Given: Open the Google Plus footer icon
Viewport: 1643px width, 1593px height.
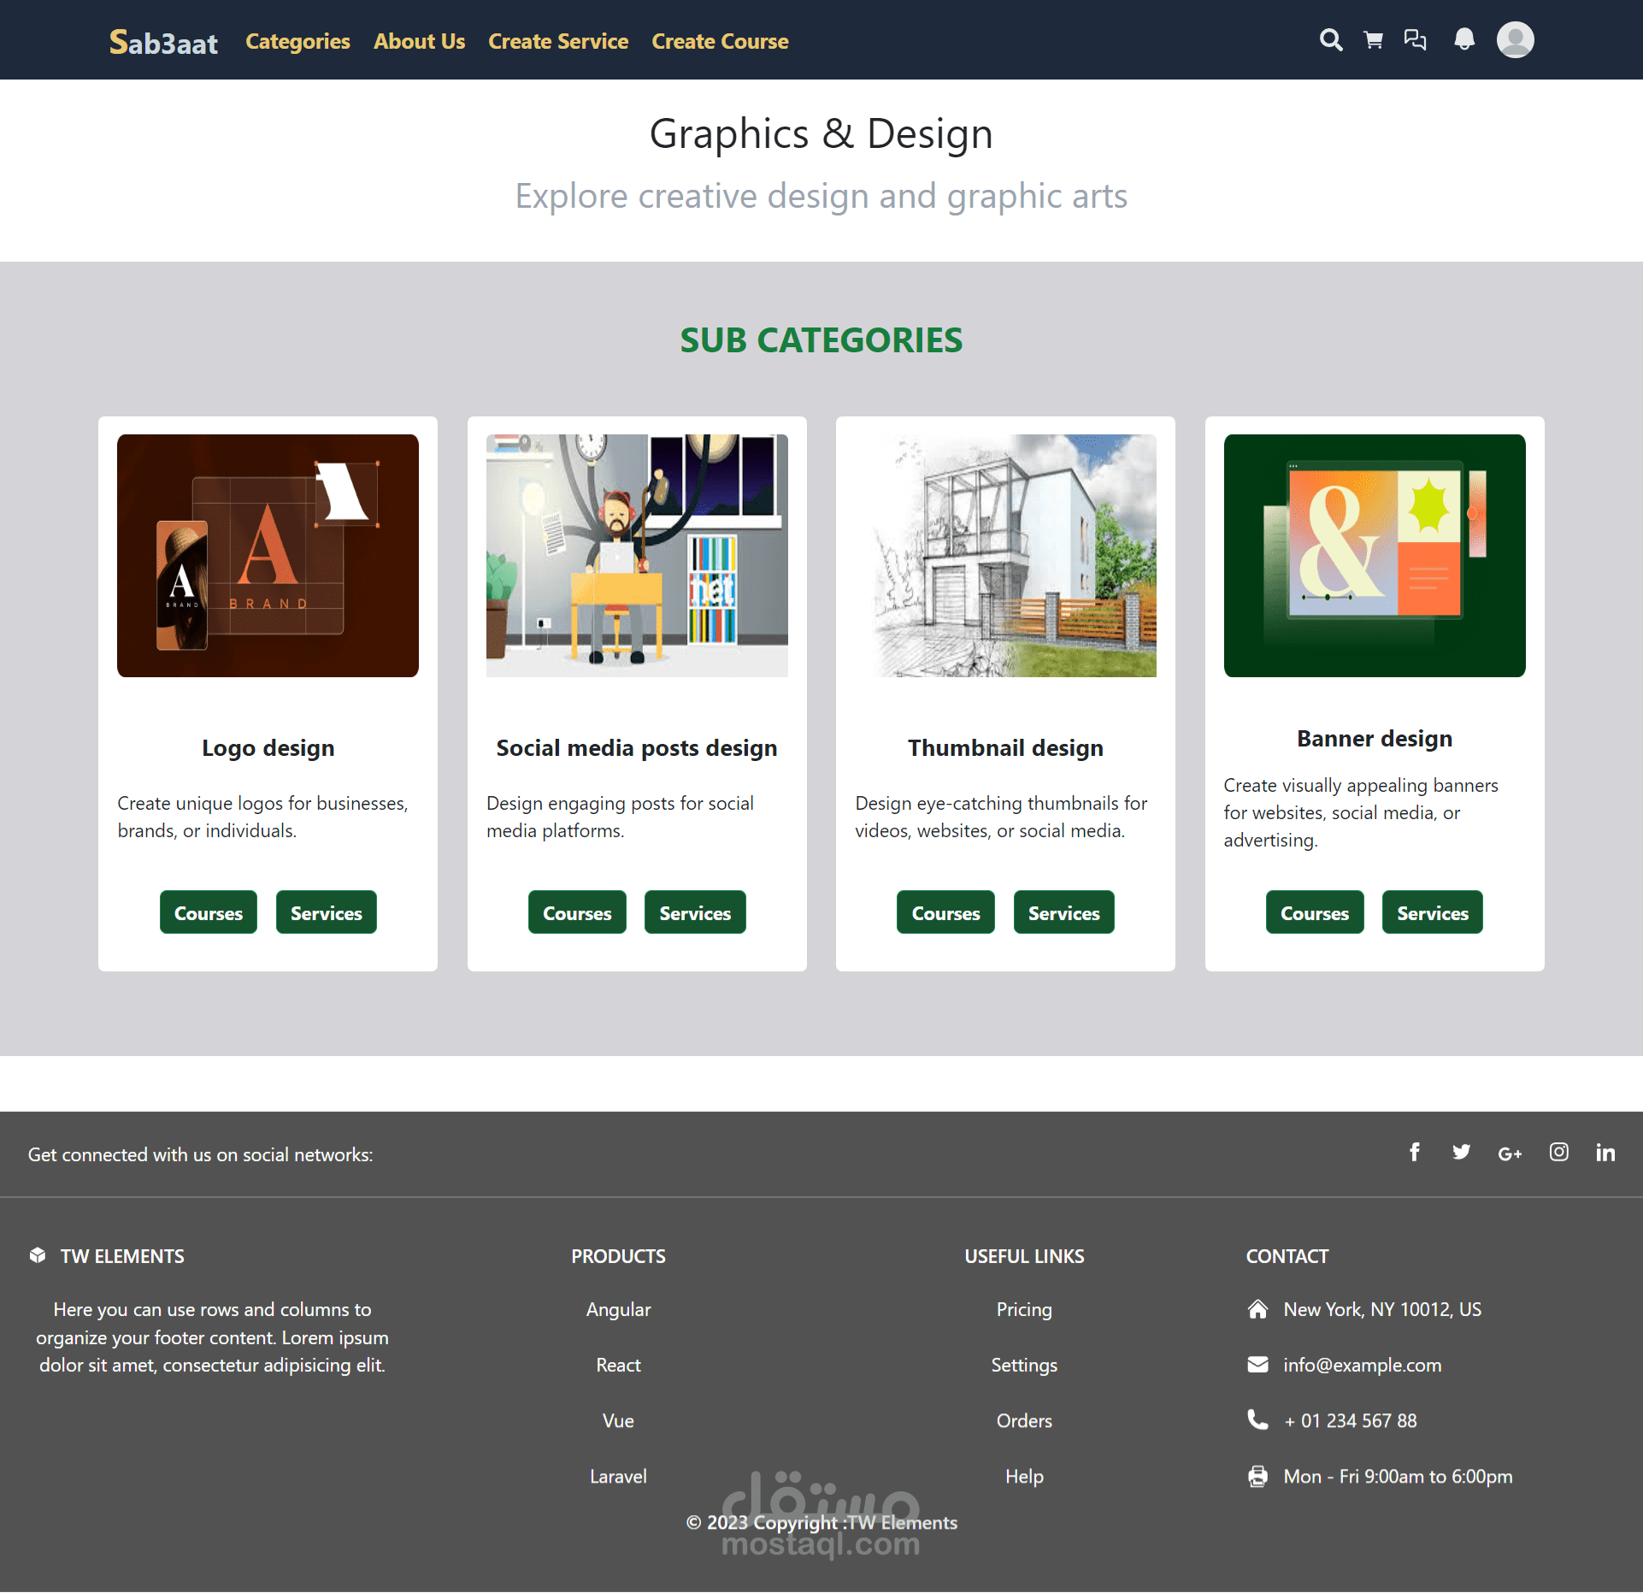Looking at the screenshot, I should click(x=1510, y=1154).
